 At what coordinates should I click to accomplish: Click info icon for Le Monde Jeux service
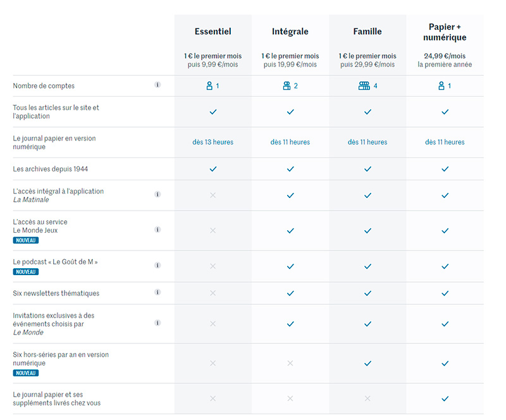157,230
